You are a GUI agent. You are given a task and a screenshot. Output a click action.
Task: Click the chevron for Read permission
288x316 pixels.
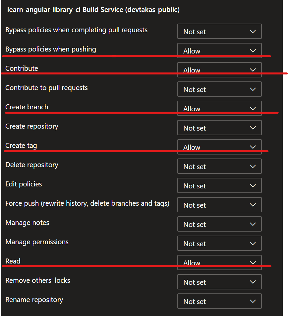click(x=253, y=263)
